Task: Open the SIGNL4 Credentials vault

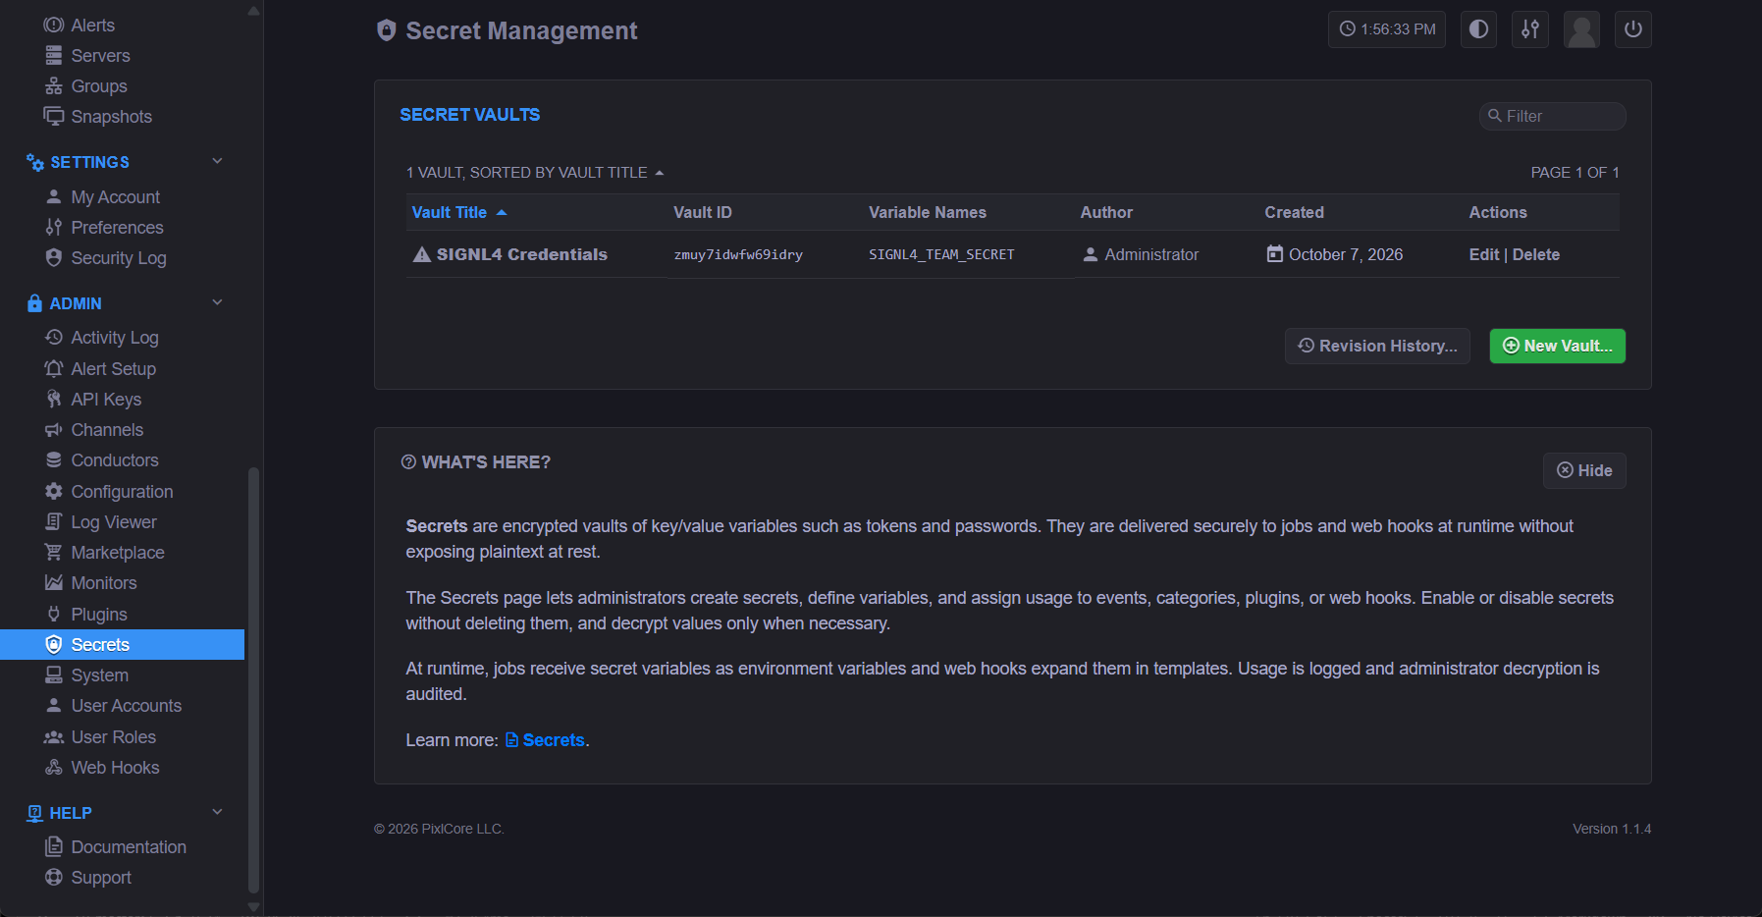Action: click(521, 254)
